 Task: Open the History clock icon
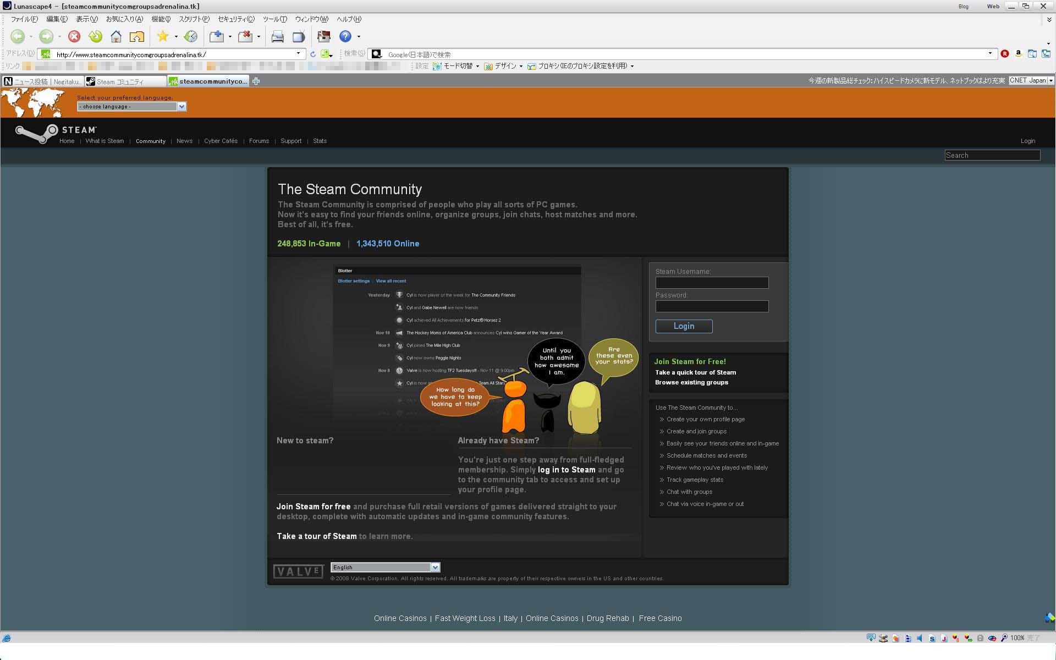point(191,36)
